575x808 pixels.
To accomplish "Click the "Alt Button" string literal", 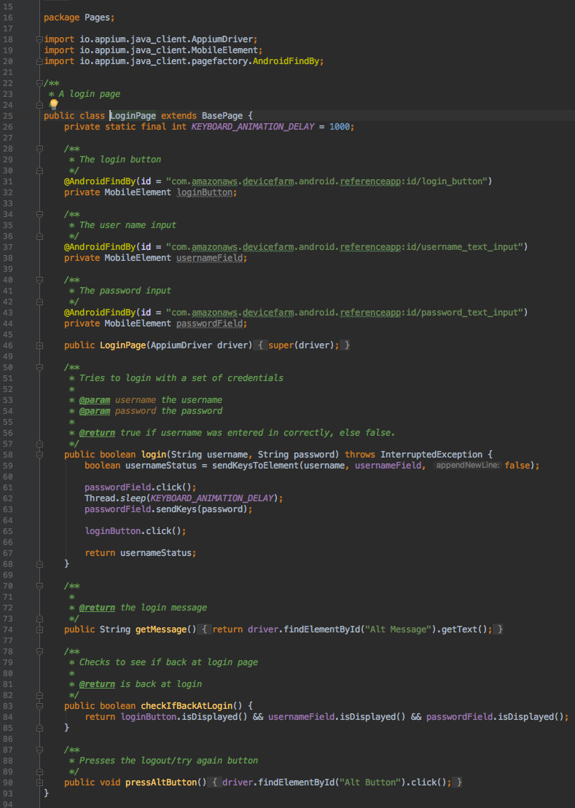I will (x=370, y=782).
